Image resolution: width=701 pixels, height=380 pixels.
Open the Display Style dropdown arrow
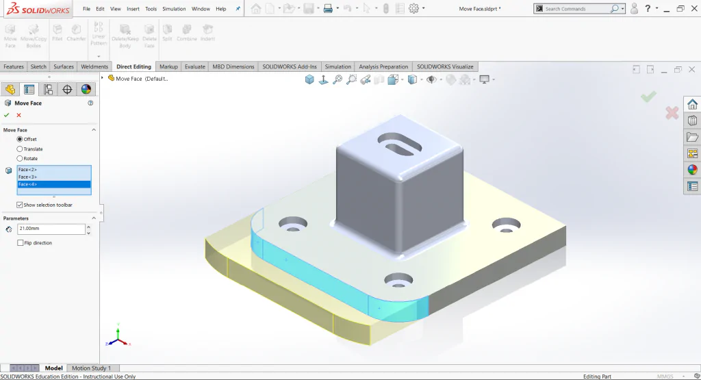point(421,79)
